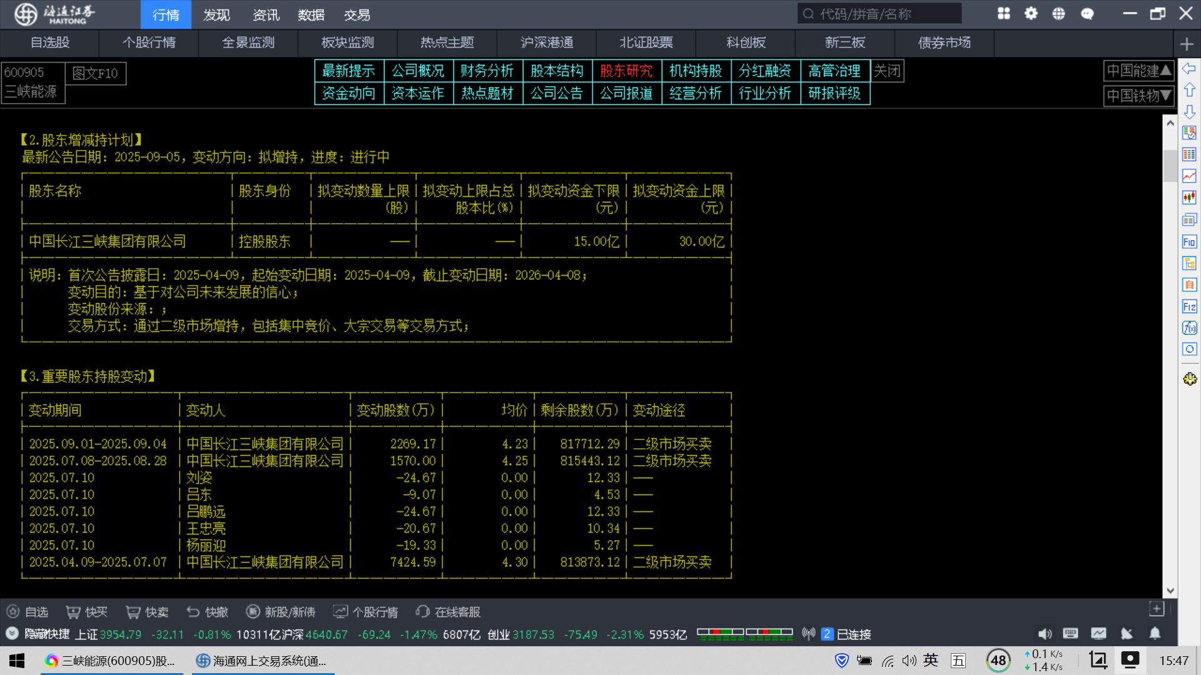This screenshot has height=675, width=1201.
Task: Open the candlestick chart icon
Action: coord(1189,198)
